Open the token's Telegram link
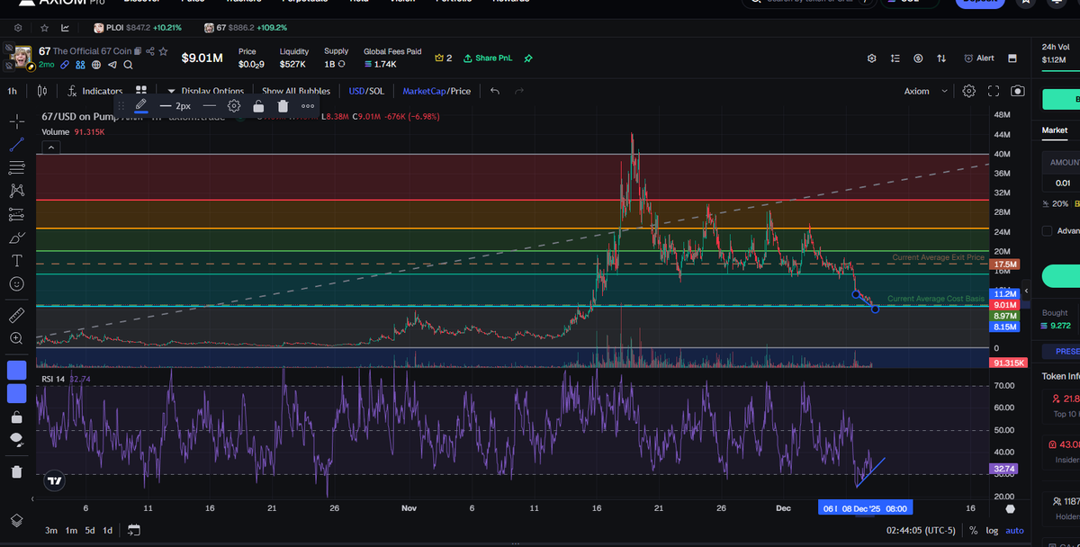The image size is (1080, 547). (x=112, y=65)
